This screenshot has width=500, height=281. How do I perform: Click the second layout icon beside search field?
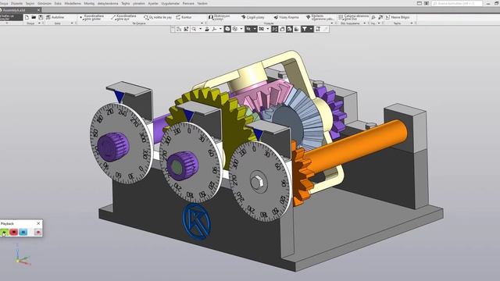tap(427, 3)
